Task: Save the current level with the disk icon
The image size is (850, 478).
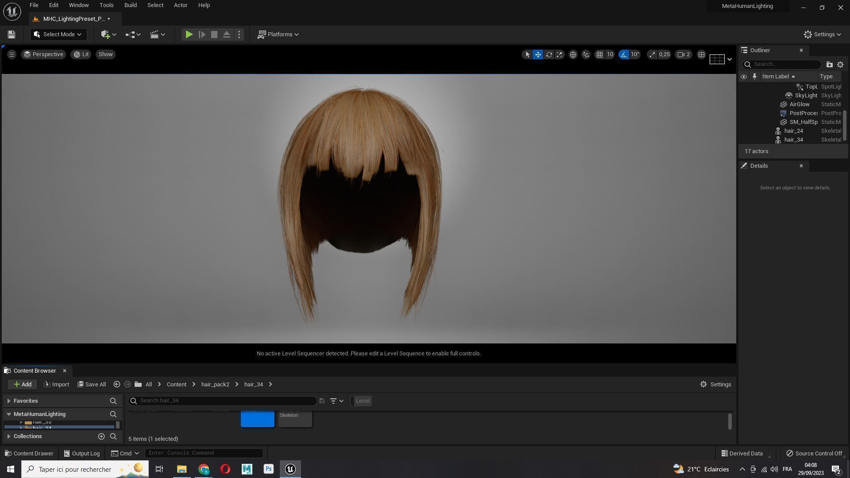Action: point(12,35)
